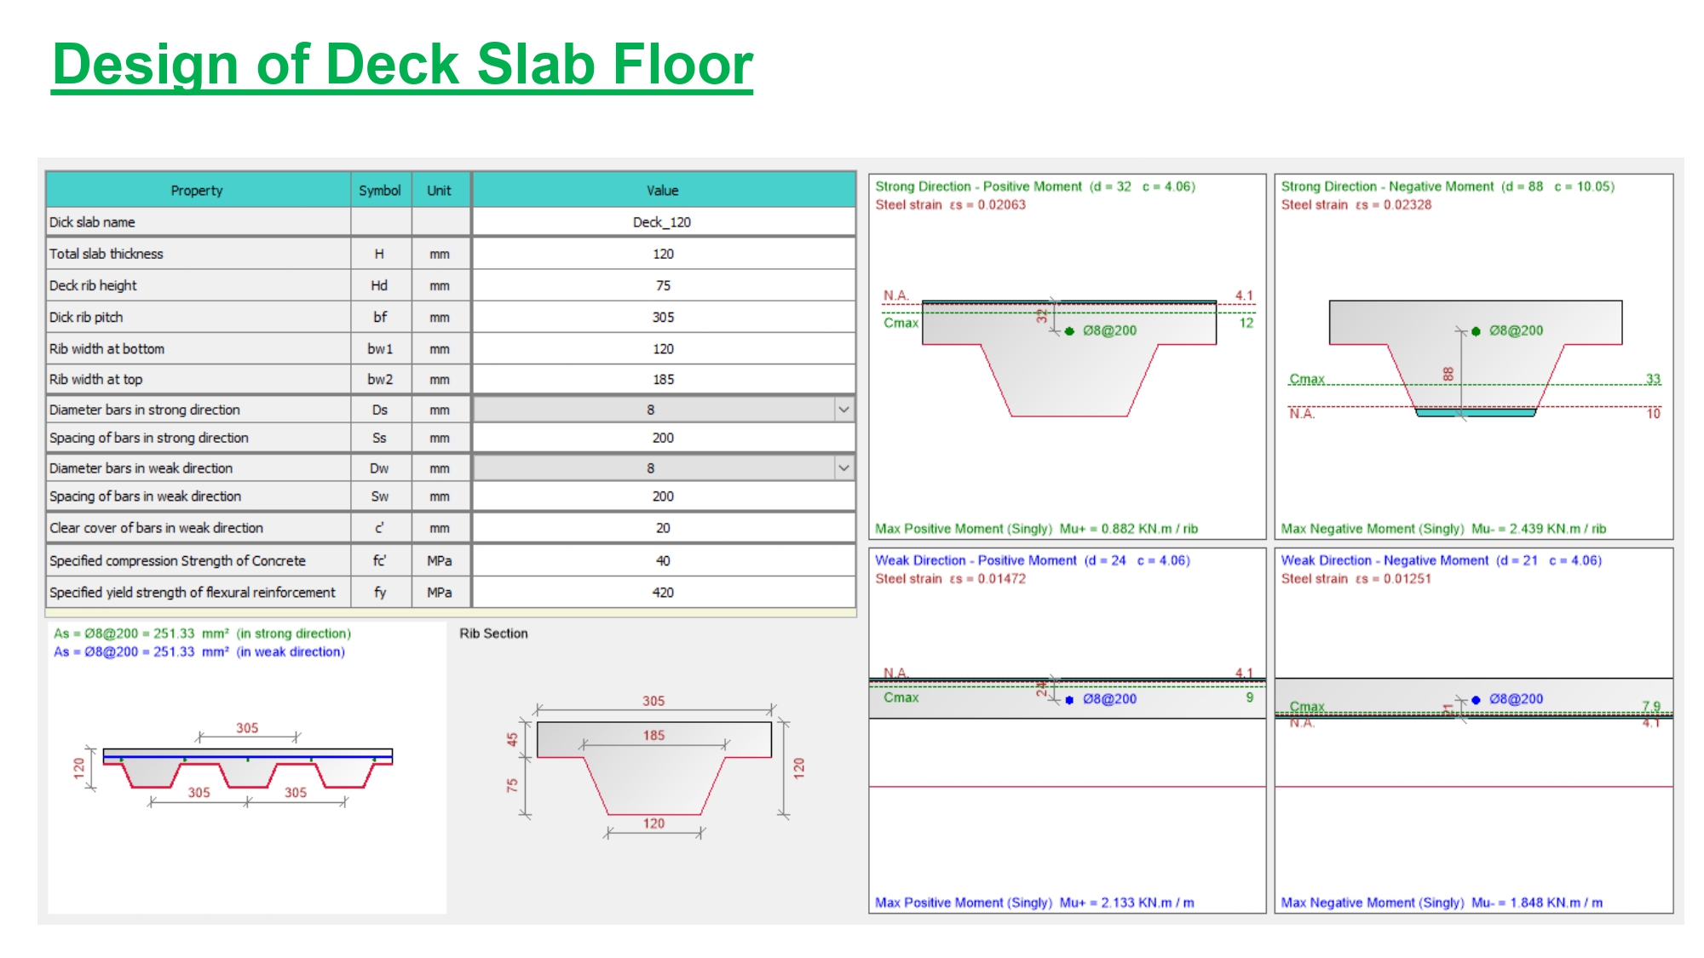
Task: Edit concrete compression strength value 40
Action: coord(663,560)
